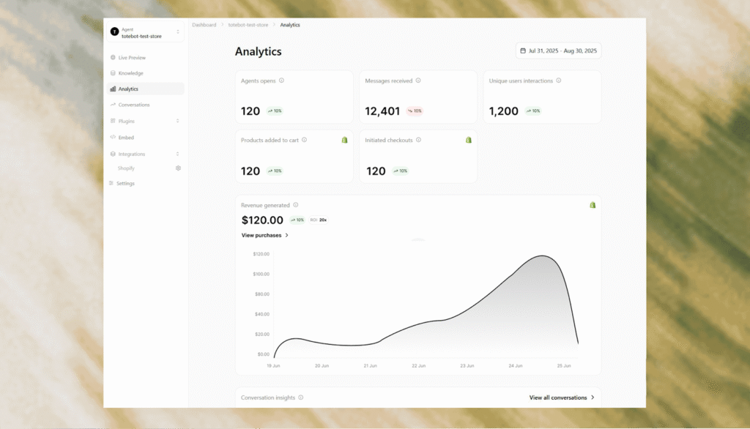Click View all conversations link
Image resolution: width=750 pixels, height=429 pixels.
click(561, 398)
